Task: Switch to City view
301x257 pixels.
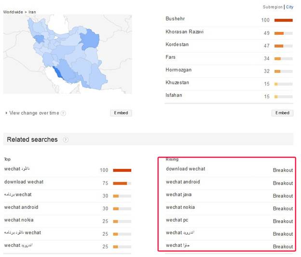Action: 289,7
